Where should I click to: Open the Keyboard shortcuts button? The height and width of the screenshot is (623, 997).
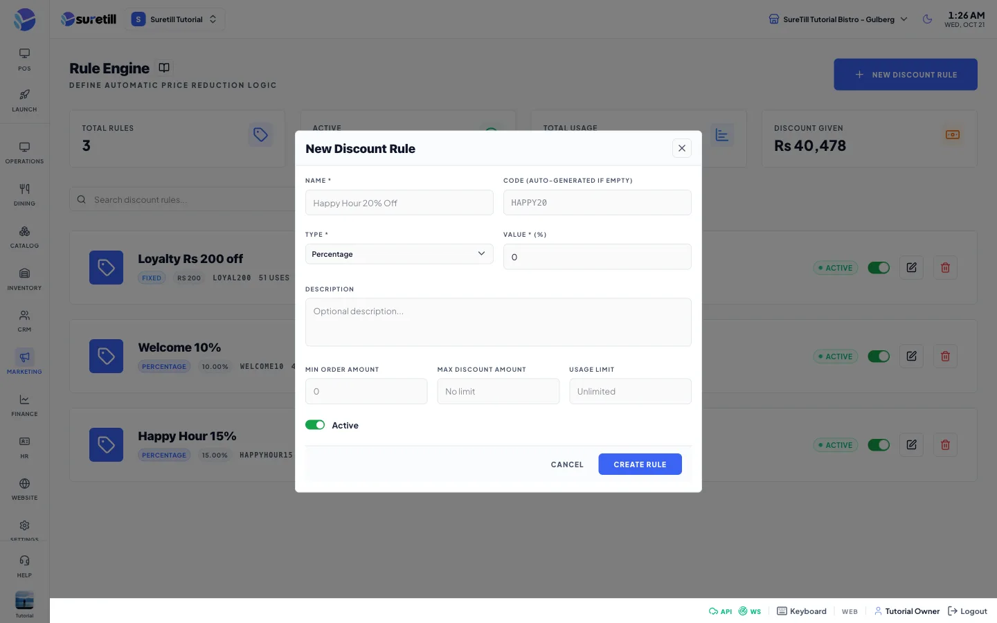coord(802,611)
